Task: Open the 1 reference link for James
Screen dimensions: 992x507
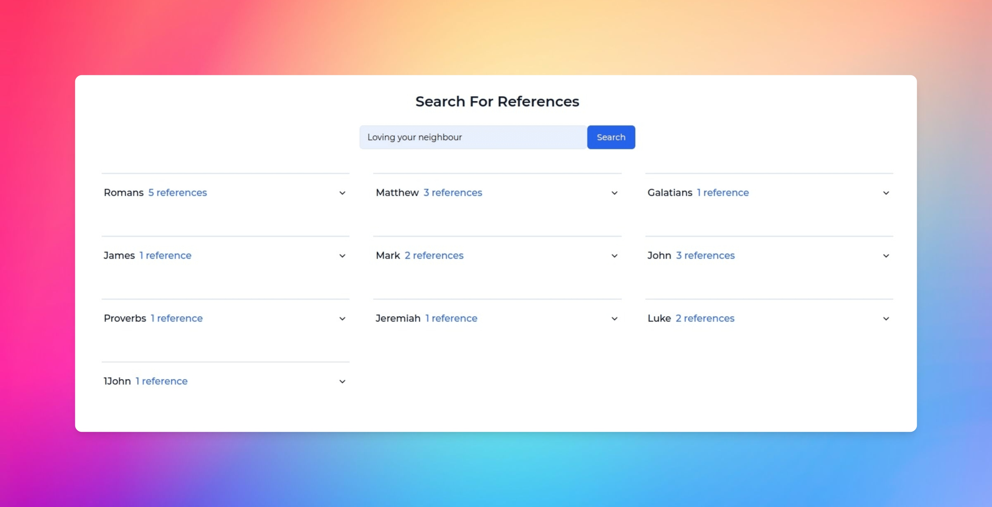Action: [x=165, y=255]
